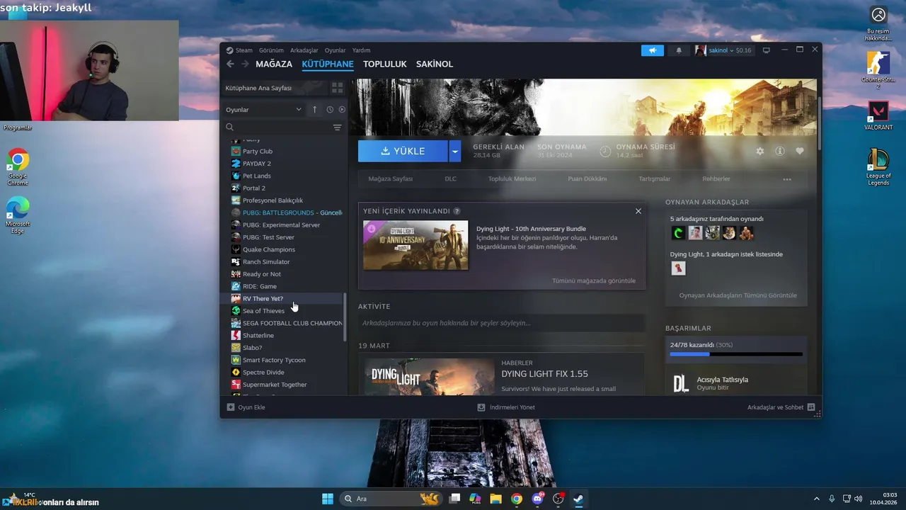This screenshot has height=510, width=906.
Task: Open Topluluk Merkezi tab
Action: pos(513,179)
